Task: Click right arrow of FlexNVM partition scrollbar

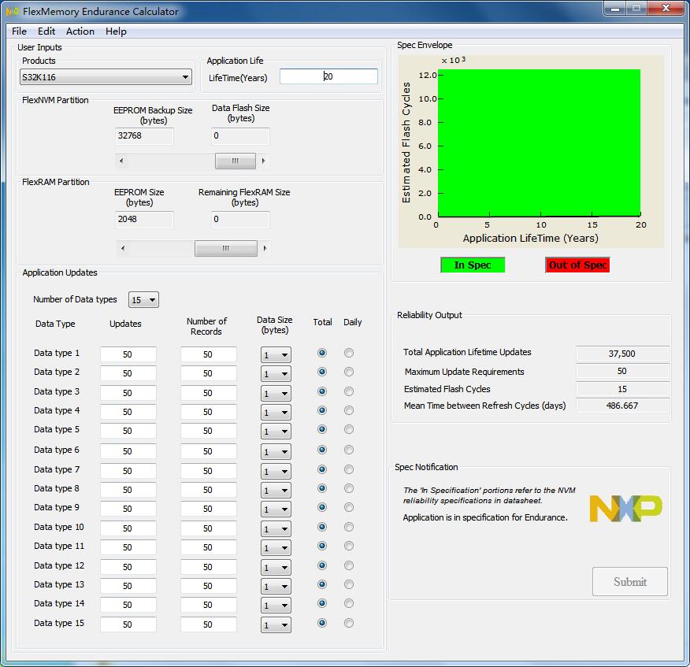Action: coord(263,161)
